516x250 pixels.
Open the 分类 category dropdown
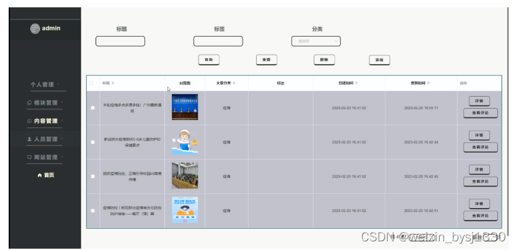tap(316, 41)
